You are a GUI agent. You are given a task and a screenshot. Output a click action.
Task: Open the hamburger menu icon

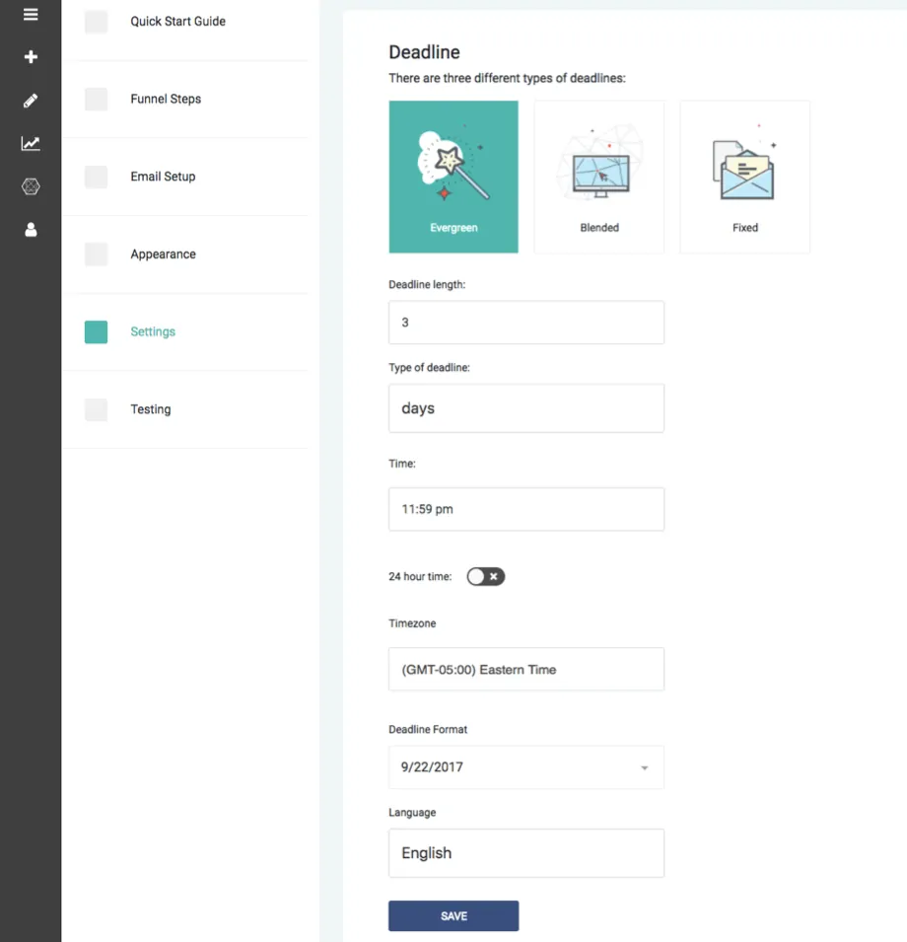31,15
